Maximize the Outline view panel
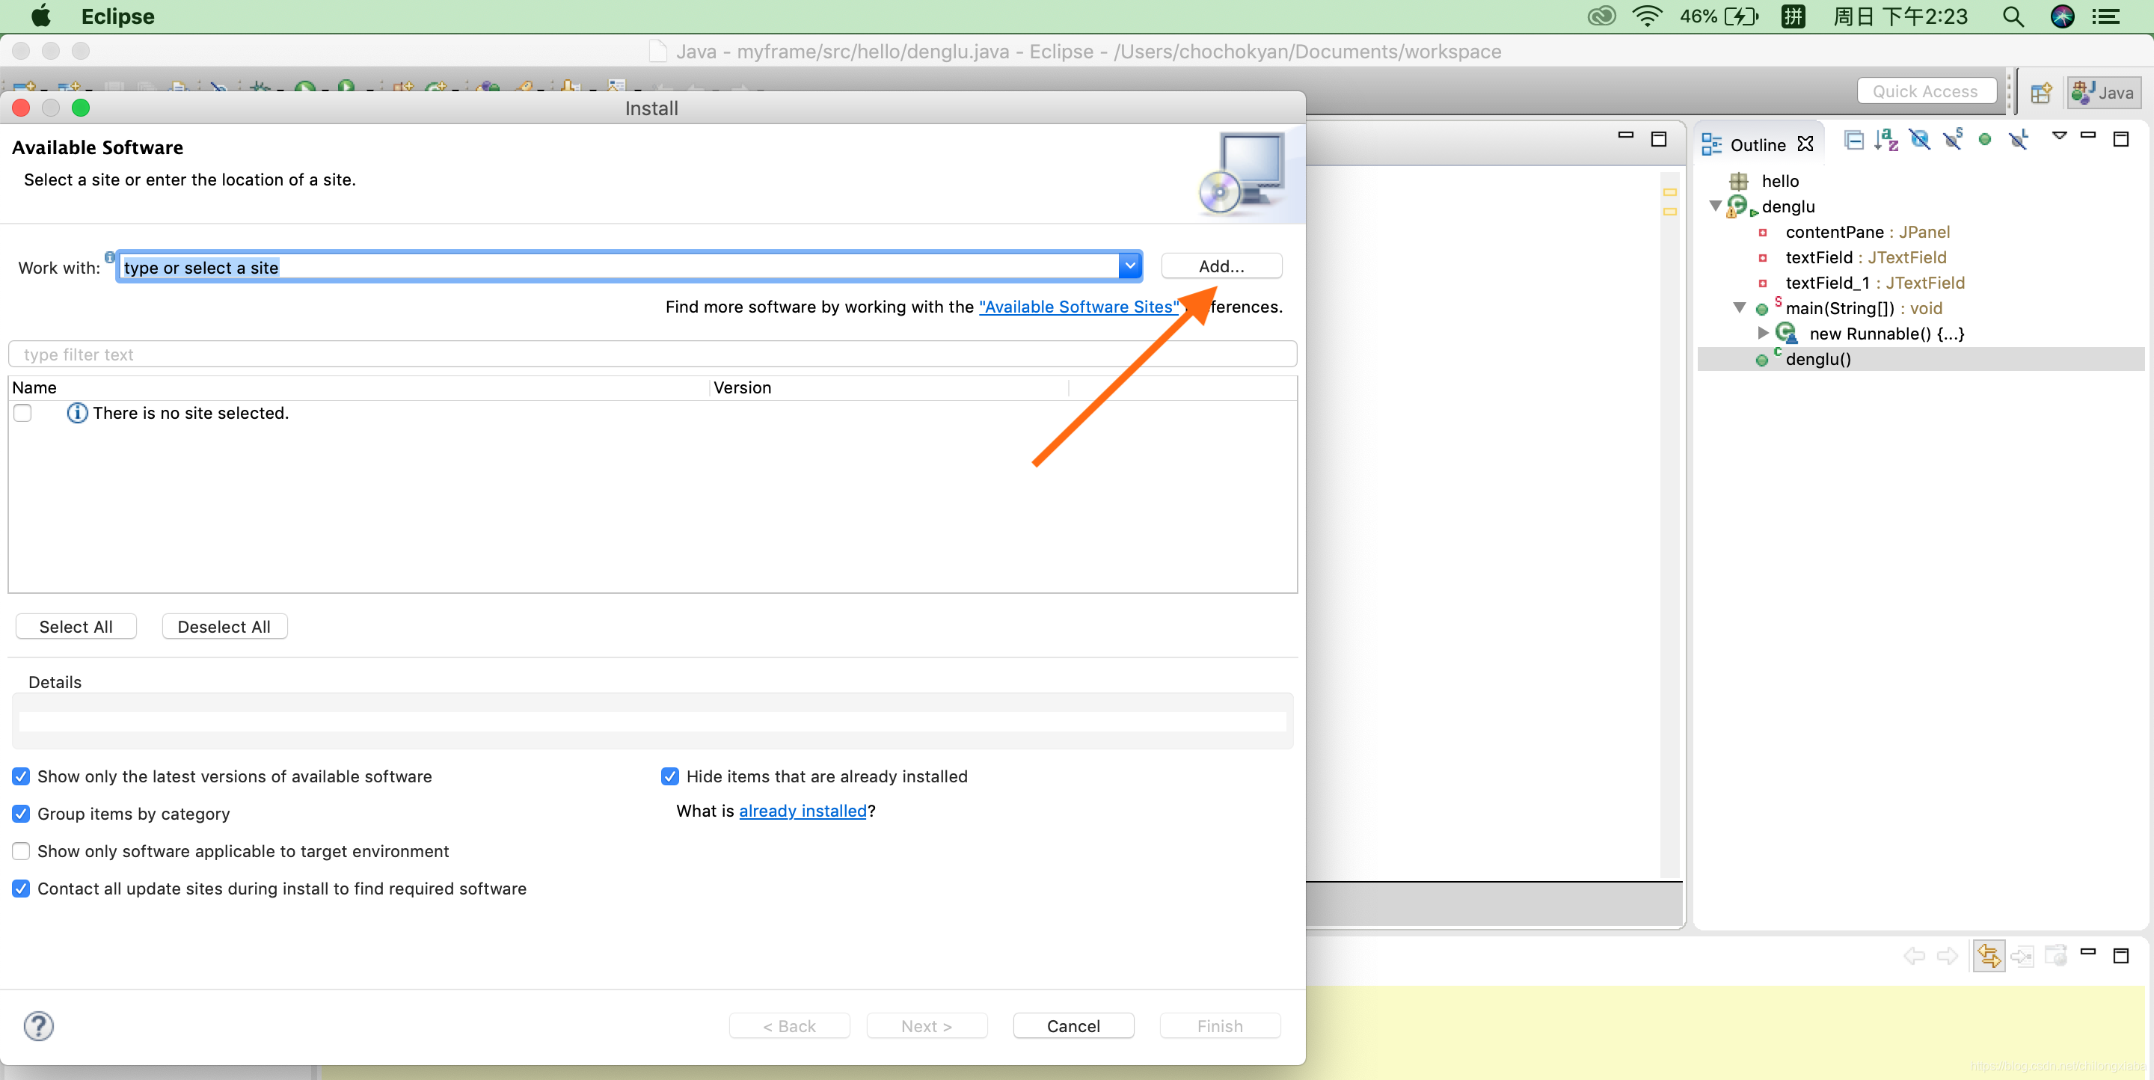Viewport: 2154px width, 1080px height. point(2120,139)
